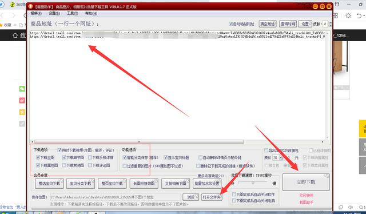Open the 程序 menu
Screen dimensions: 366x214
pos(36,13)
